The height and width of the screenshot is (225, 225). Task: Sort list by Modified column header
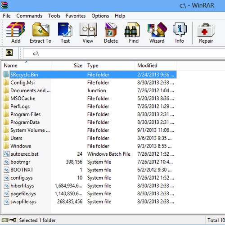[156, 66]
